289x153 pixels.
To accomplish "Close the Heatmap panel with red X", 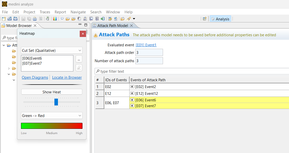I will (83, 34).
